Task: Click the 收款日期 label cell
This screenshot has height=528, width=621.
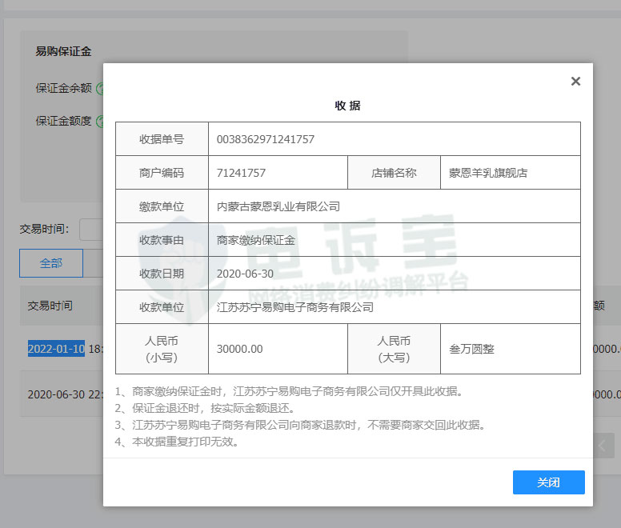Action: [x=162, y=274]
